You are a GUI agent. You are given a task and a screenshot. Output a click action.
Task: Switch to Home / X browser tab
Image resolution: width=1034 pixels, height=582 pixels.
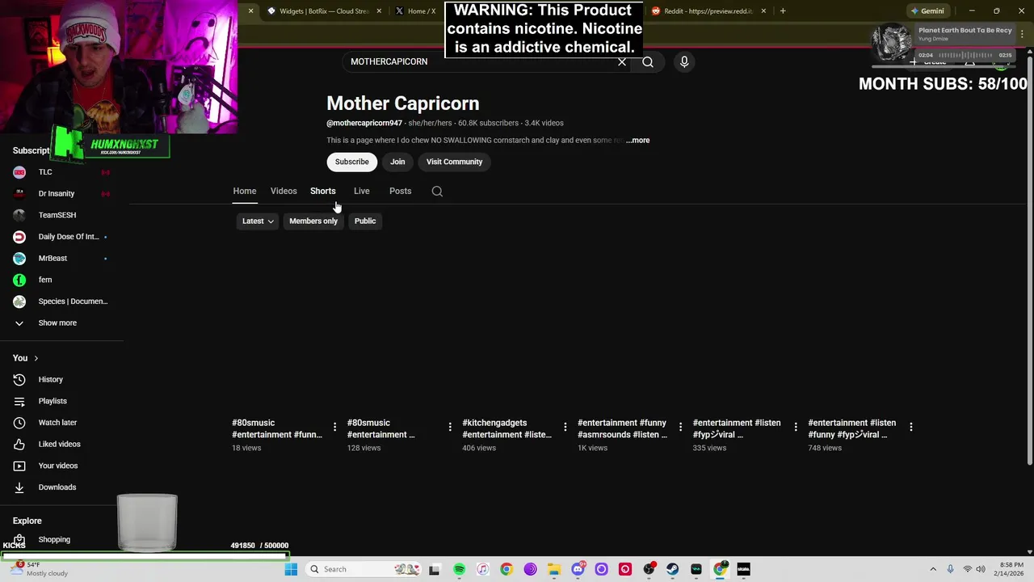pyautogui.click(x=416, y=11)
